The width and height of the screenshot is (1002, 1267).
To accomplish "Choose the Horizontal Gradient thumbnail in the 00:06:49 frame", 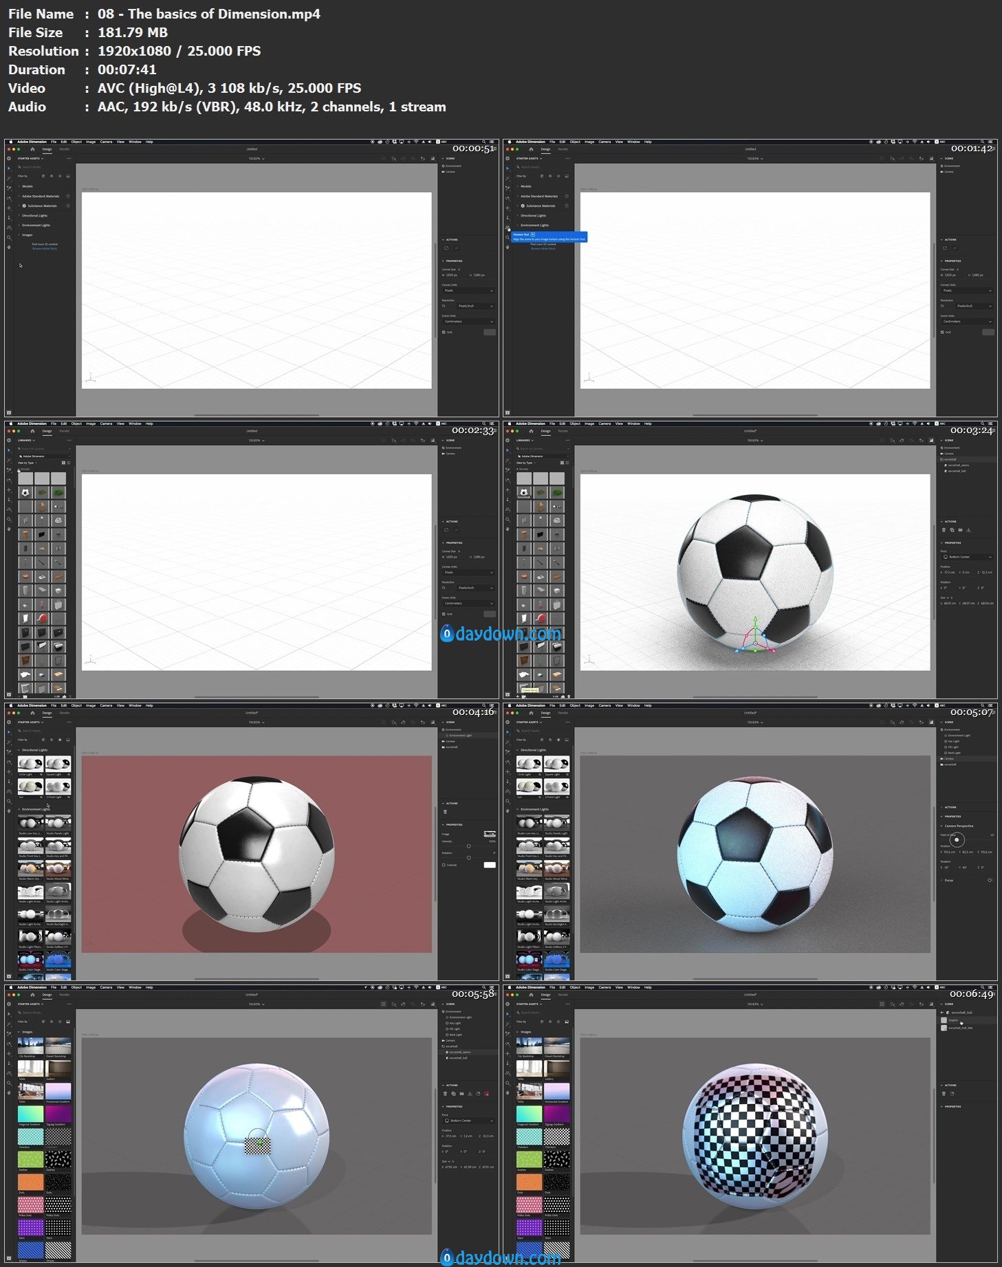I will pyautogui.click(x=556, y=1091).
